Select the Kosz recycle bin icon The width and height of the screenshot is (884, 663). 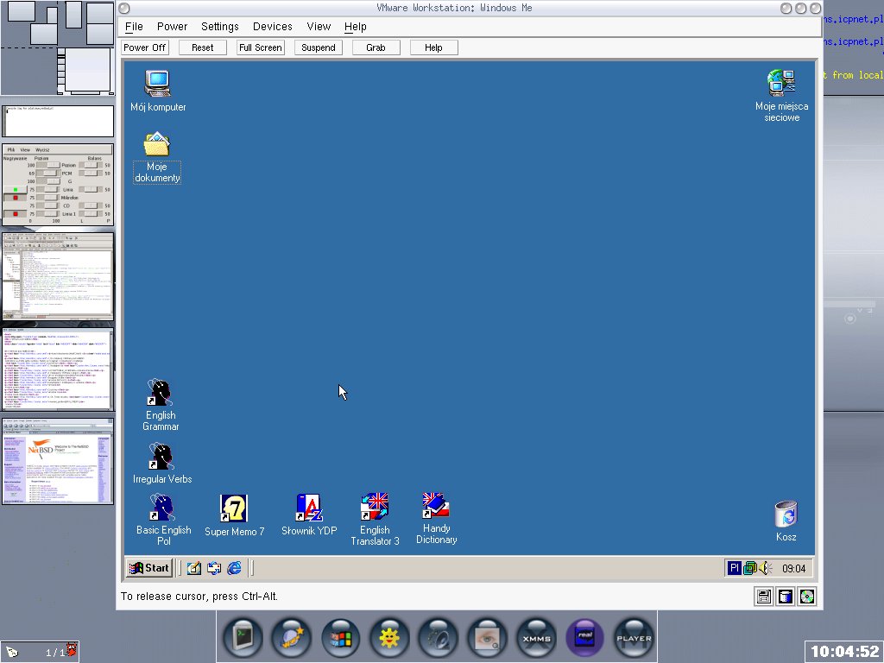(x=786, y=521)
